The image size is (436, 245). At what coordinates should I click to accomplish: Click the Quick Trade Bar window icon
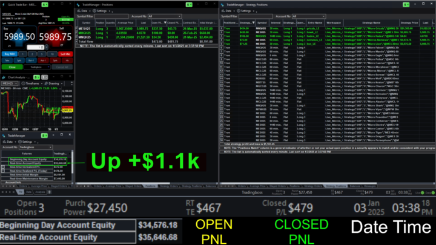pyautogui.click(x=4, y=5)
